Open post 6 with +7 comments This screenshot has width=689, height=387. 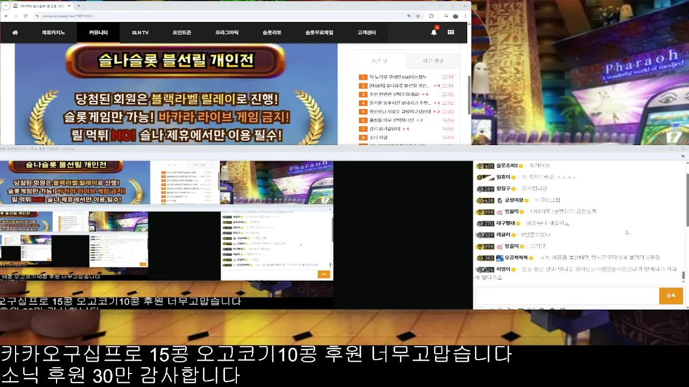pos(391,120)
